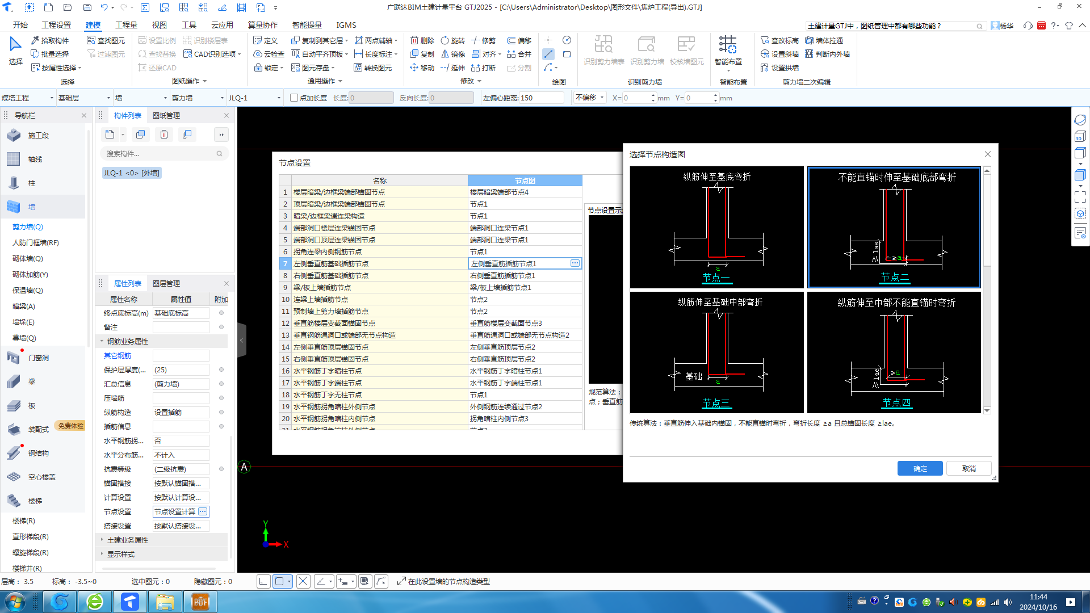Screen dimensions: 1090x613
Task: Open the 煤堆工程 project dropdown
Action: tap(27, 98)
